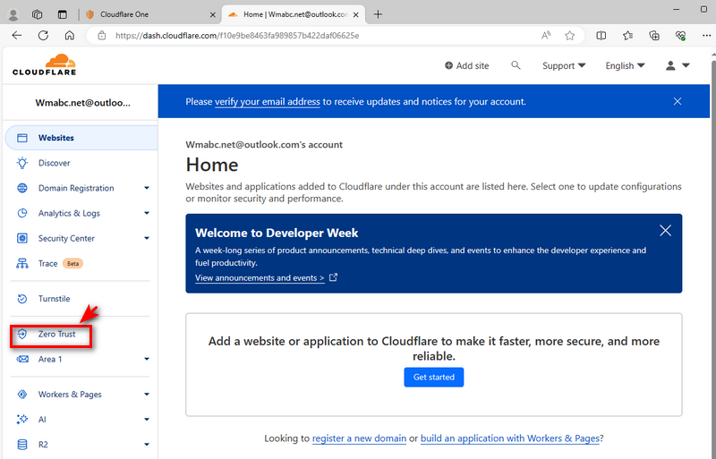This screenshot has width=716, height=459.
Task: Click the R2 storage icon
Action: tap(21, 445)
